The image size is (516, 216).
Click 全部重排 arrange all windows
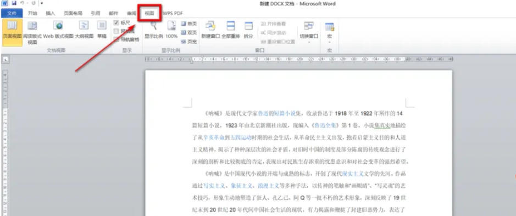231,30
